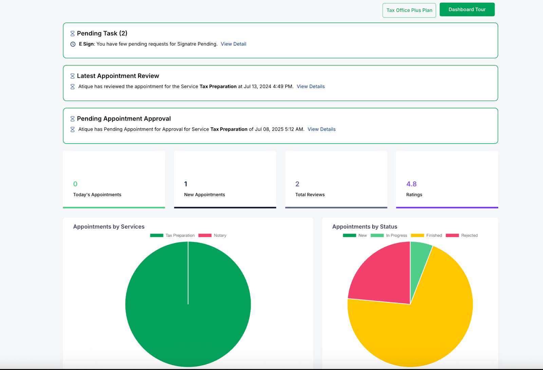
Task: Click 'Appointments by Status' chart title
Action: click(365, 226)
